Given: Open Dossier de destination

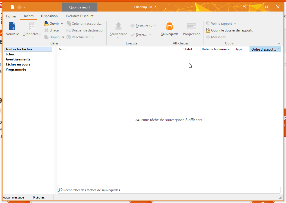Looking at the screenshot, I should pyautogui.click(x=85, y=30).
